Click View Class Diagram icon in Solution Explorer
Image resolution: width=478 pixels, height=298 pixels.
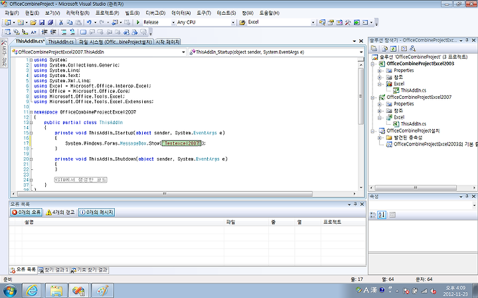(412, 48)
